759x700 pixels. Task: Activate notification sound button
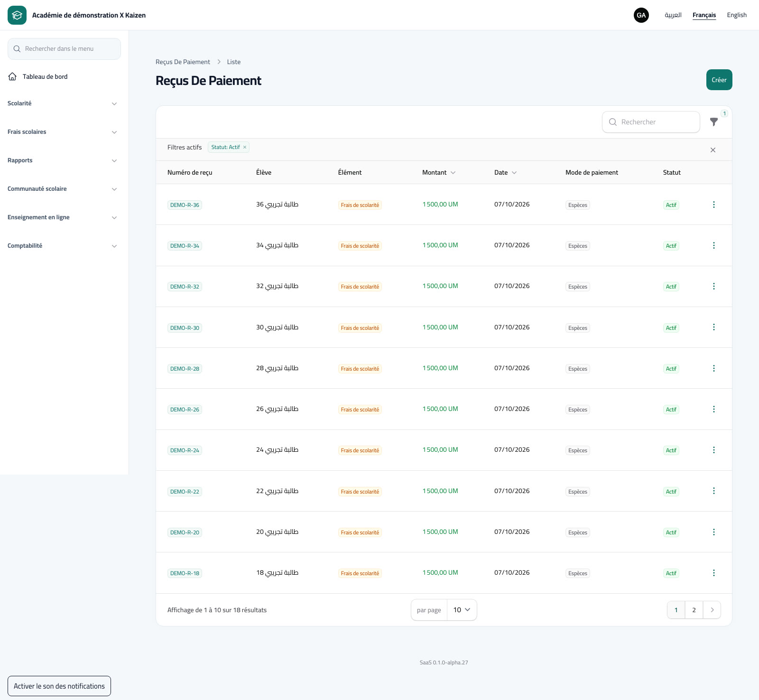point(59,686)
